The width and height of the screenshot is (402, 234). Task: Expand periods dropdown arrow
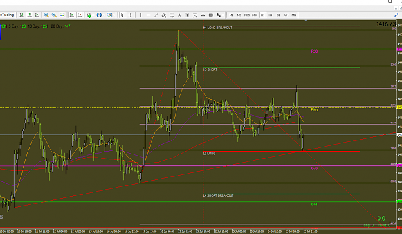[x=104, y=15]
